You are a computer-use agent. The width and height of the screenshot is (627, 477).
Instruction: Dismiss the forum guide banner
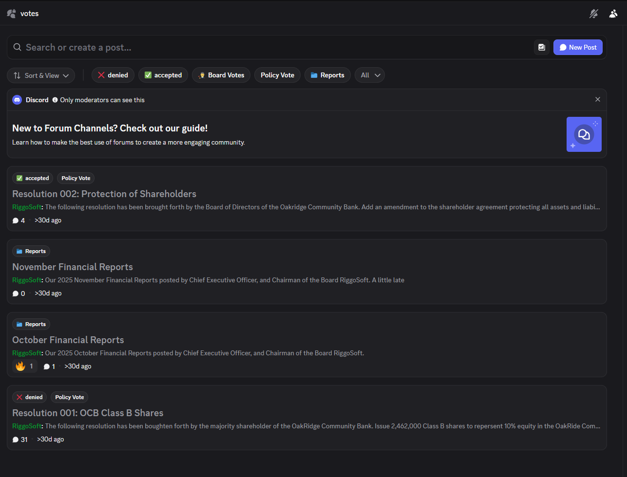point(598,99)
